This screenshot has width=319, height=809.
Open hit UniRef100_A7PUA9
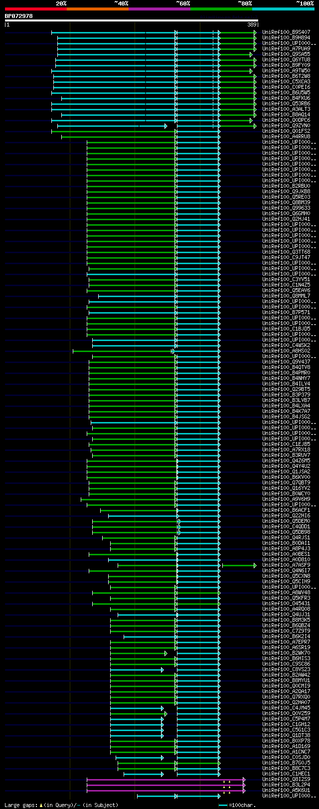point(286,48)
